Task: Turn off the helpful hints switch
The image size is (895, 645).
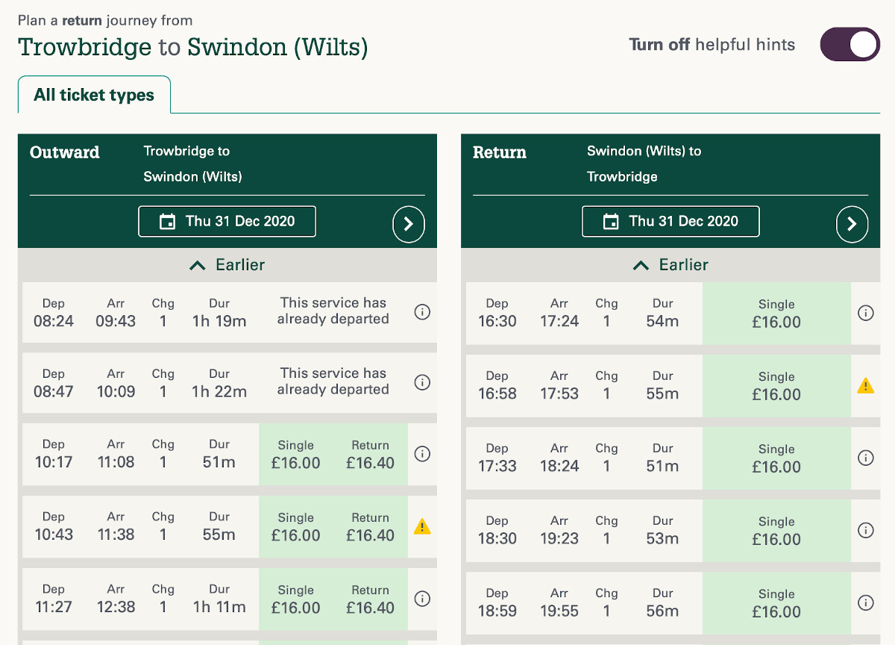Action: [850, 45]
